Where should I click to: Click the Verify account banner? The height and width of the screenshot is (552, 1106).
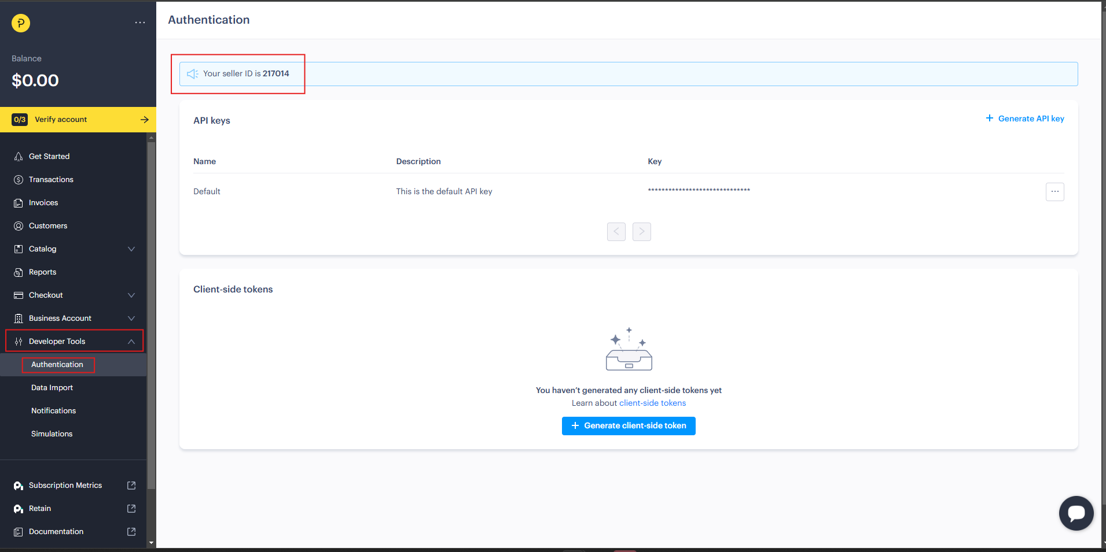[x=78, y=120]
